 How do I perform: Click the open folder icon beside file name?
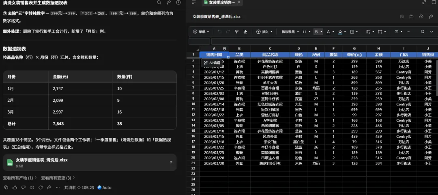[x=412, y=17]
